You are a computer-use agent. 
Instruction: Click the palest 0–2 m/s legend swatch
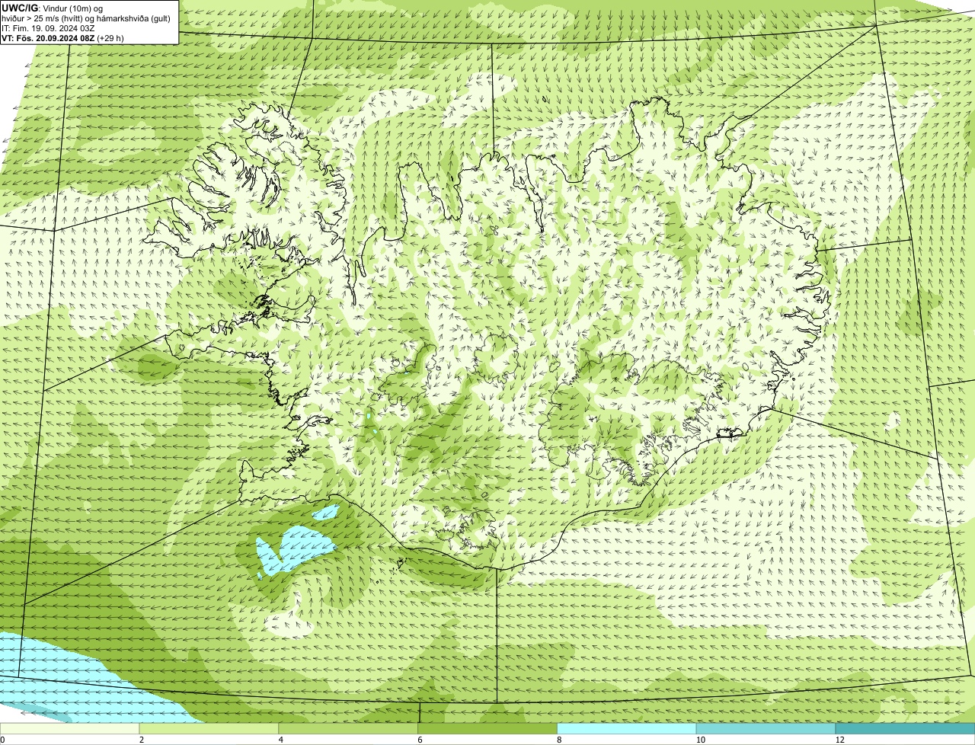(x=69, y=729)
